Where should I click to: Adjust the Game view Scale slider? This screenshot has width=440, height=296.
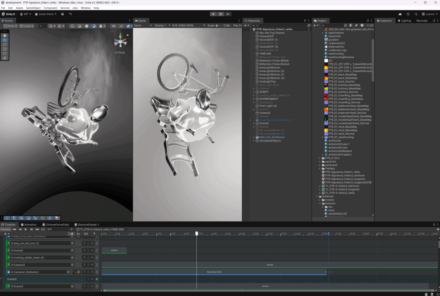coord(218,25)
